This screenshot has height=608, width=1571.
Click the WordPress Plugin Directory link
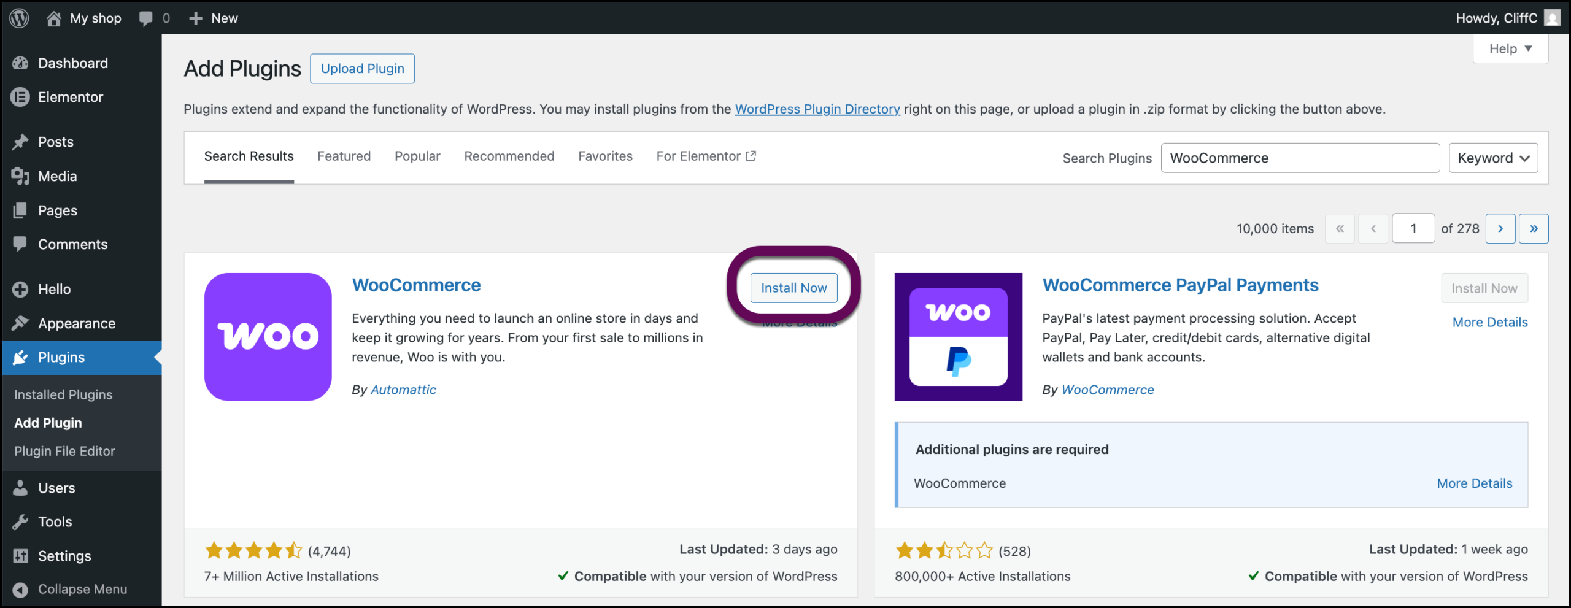(x=817, y=109)
